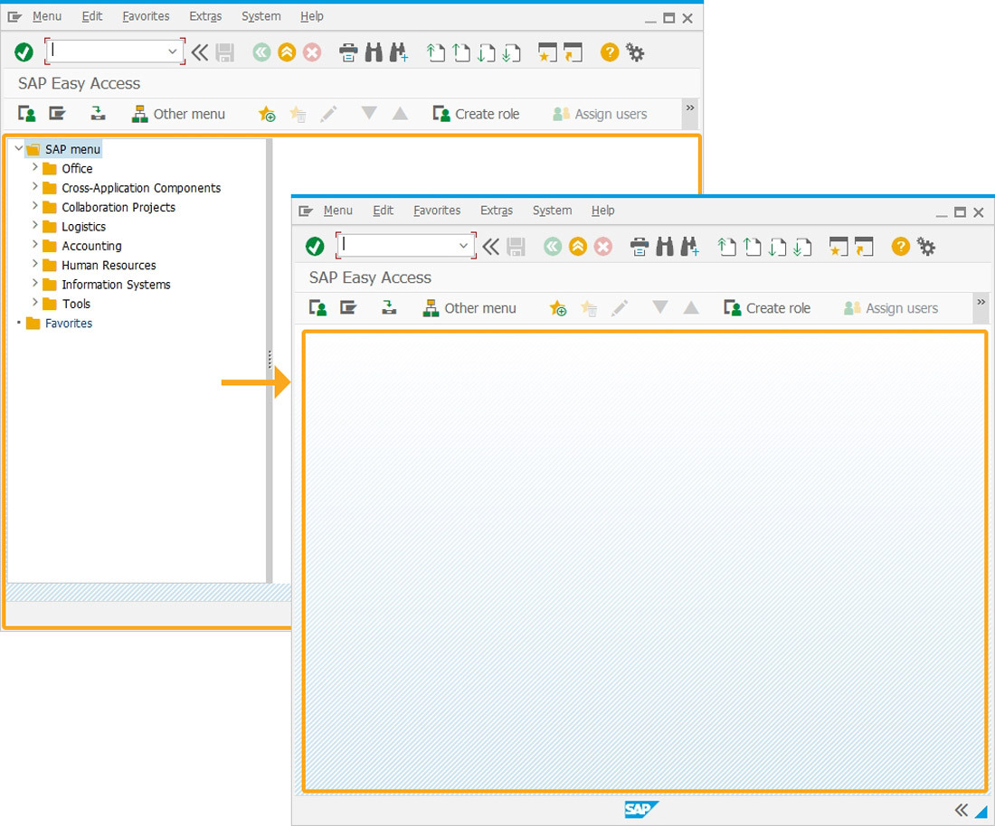Open Help via question mark icon above the tree

click(x=610, y=52)
